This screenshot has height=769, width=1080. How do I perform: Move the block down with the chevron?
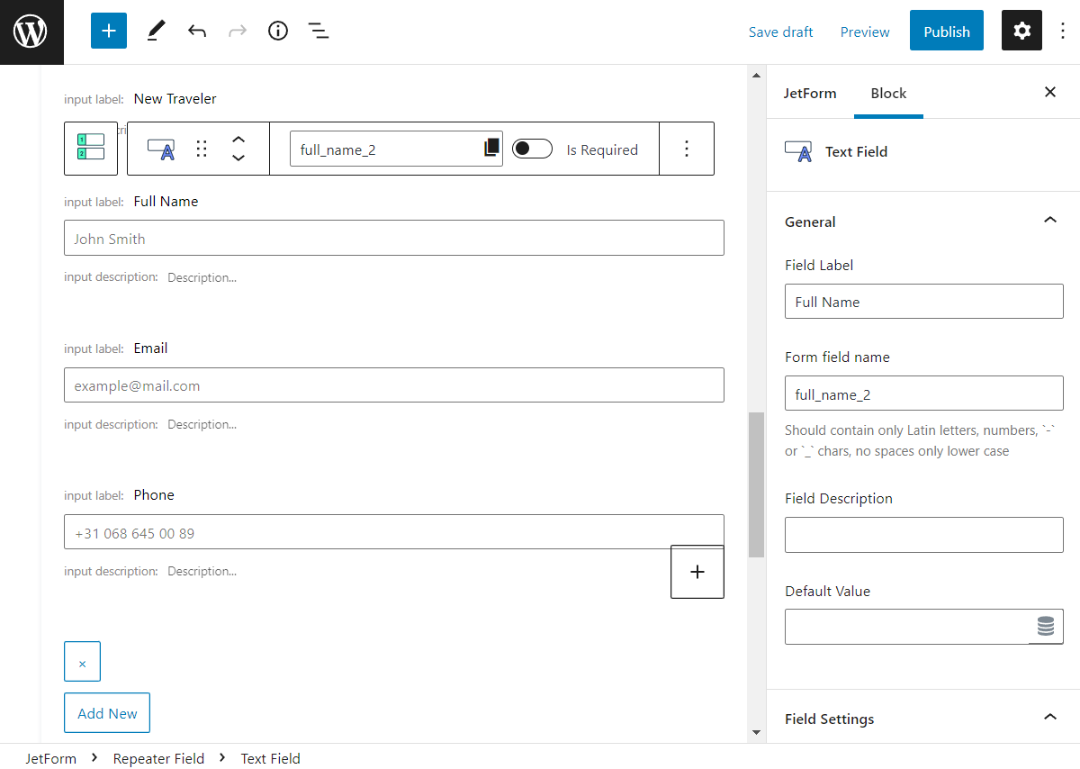tap(238, 158)
